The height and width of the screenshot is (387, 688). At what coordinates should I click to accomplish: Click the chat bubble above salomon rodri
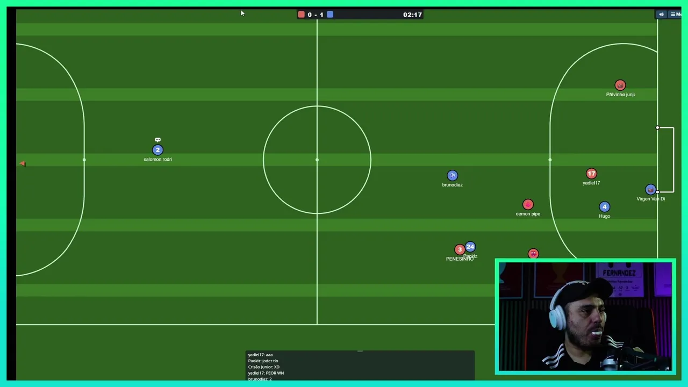click(157, 140)
